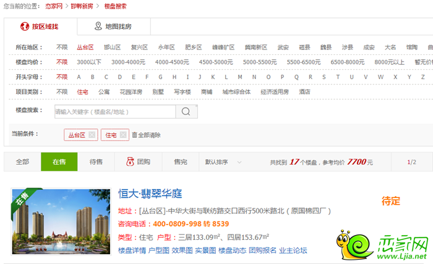This screenshot has height=264, width=433.
Task: Filter by 永年区 district
Action: [166, 47]
